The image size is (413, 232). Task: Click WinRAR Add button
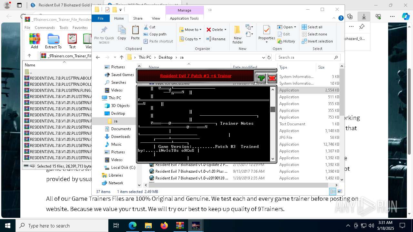[x=35, y=41]
